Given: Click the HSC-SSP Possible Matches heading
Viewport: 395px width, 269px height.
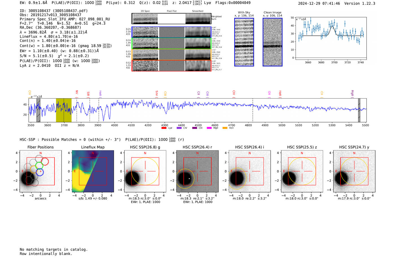Looking at the screenshot, I should (x=70, y=139).
